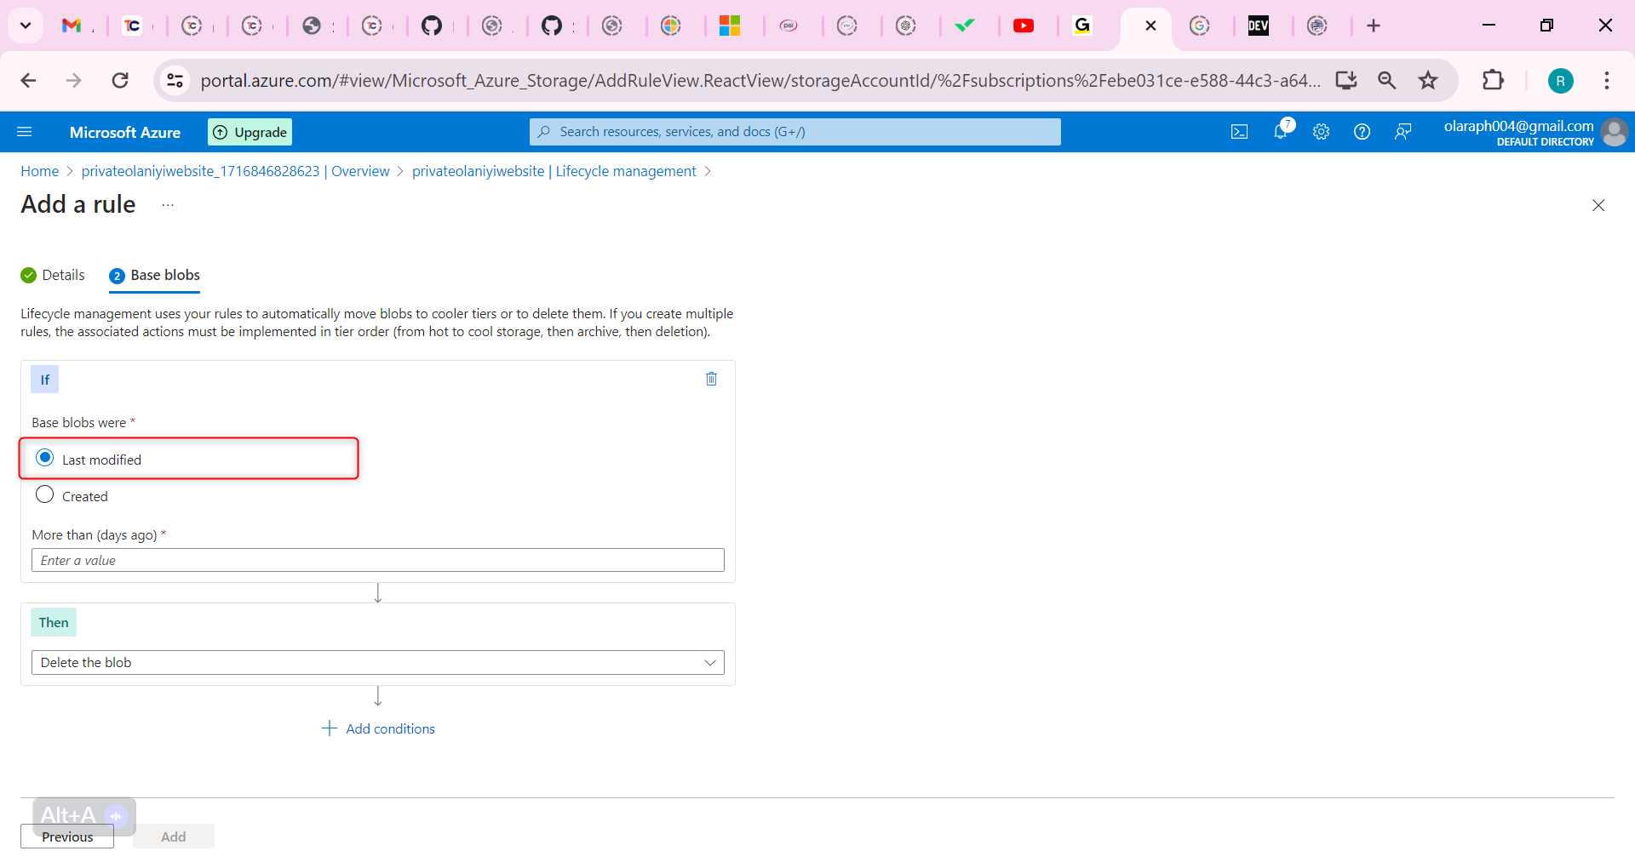The image size is (1635, 868).
Task: Open the ellipsis menu beside Add a rule
Action: click(168, 205)
